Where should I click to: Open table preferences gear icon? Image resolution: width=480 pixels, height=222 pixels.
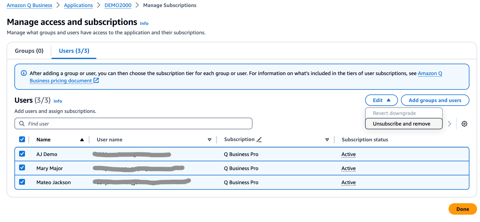464,124
